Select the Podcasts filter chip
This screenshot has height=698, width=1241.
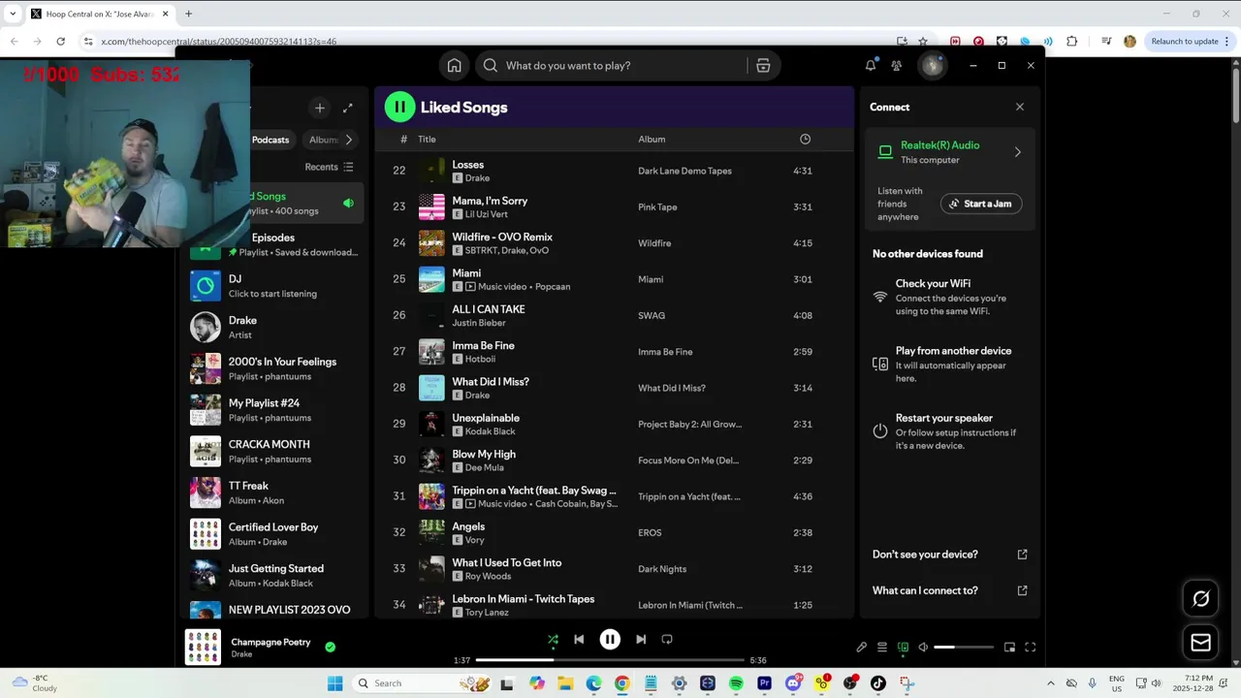pyautogui.click(x=270, y=140)
